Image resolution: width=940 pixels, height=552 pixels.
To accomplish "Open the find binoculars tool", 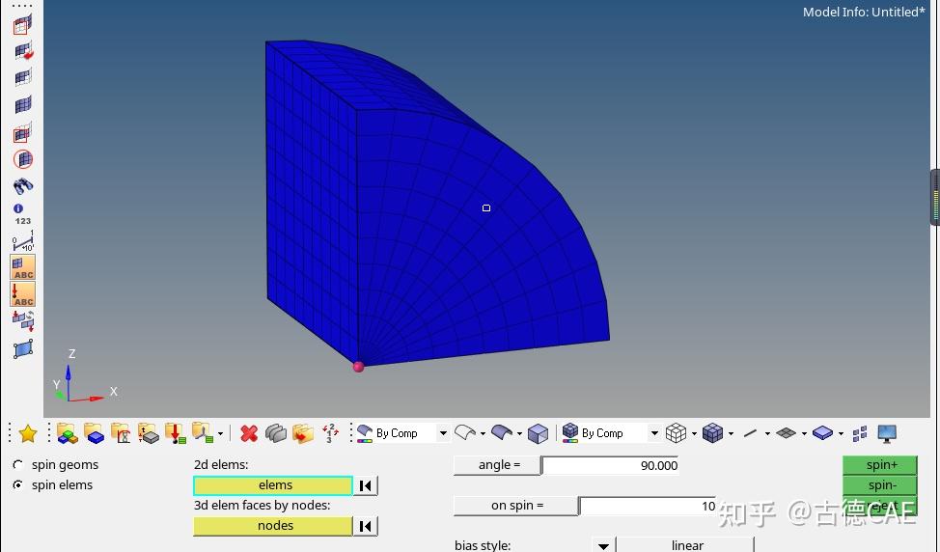I will click(x=23, y=186).
